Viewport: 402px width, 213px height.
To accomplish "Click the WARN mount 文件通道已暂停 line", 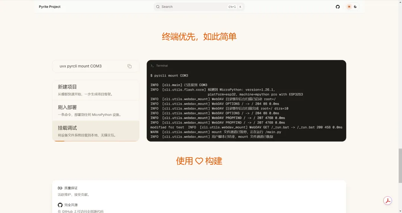I will coord(216,132).
